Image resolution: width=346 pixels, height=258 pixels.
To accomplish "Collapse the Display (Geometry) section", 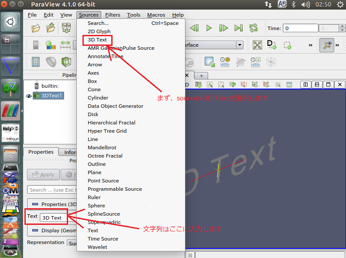I will 35,230.
